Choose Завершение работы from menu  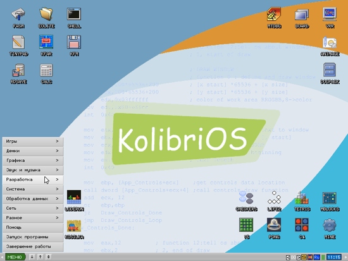(x=33, y=246)
